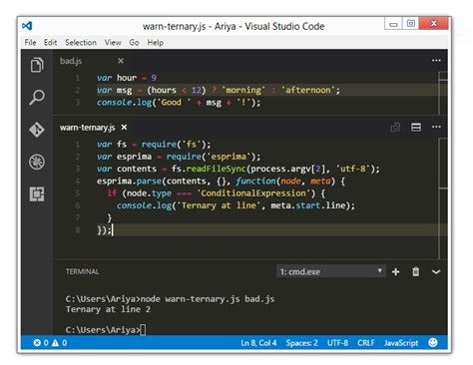Change language mode via JavaScript indicator
The image size is (473, 365).
401,343
